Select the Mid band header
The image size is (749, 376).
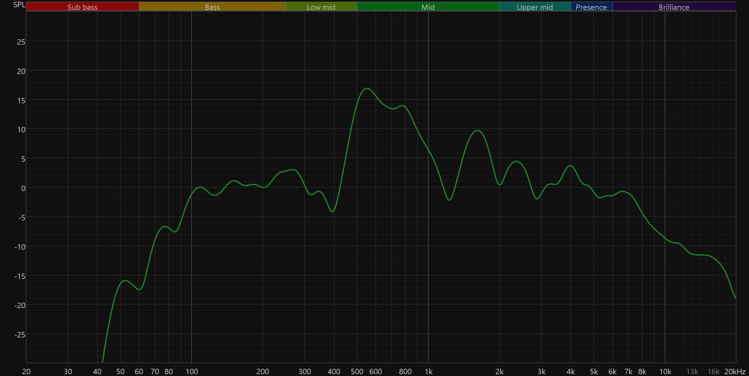coord(428,7)
